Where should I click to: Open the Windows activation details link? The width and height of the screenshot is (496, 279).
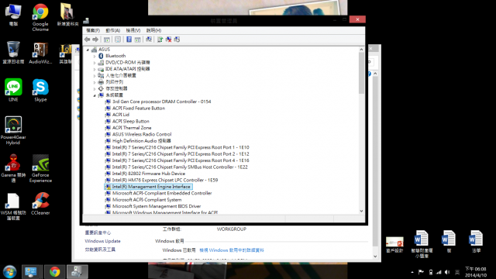(x=232, y=250)
